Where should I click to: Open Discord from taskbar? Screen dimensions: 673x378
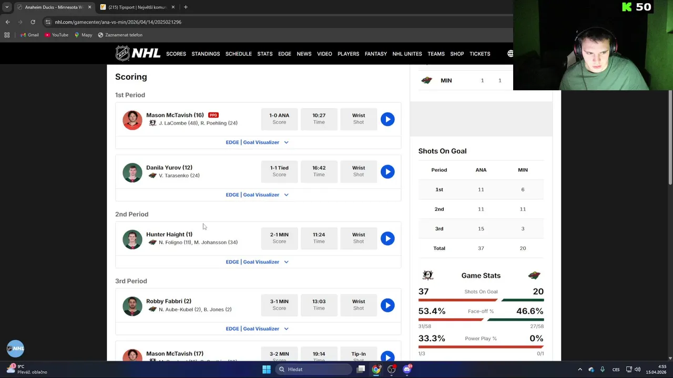coord(407,369)
